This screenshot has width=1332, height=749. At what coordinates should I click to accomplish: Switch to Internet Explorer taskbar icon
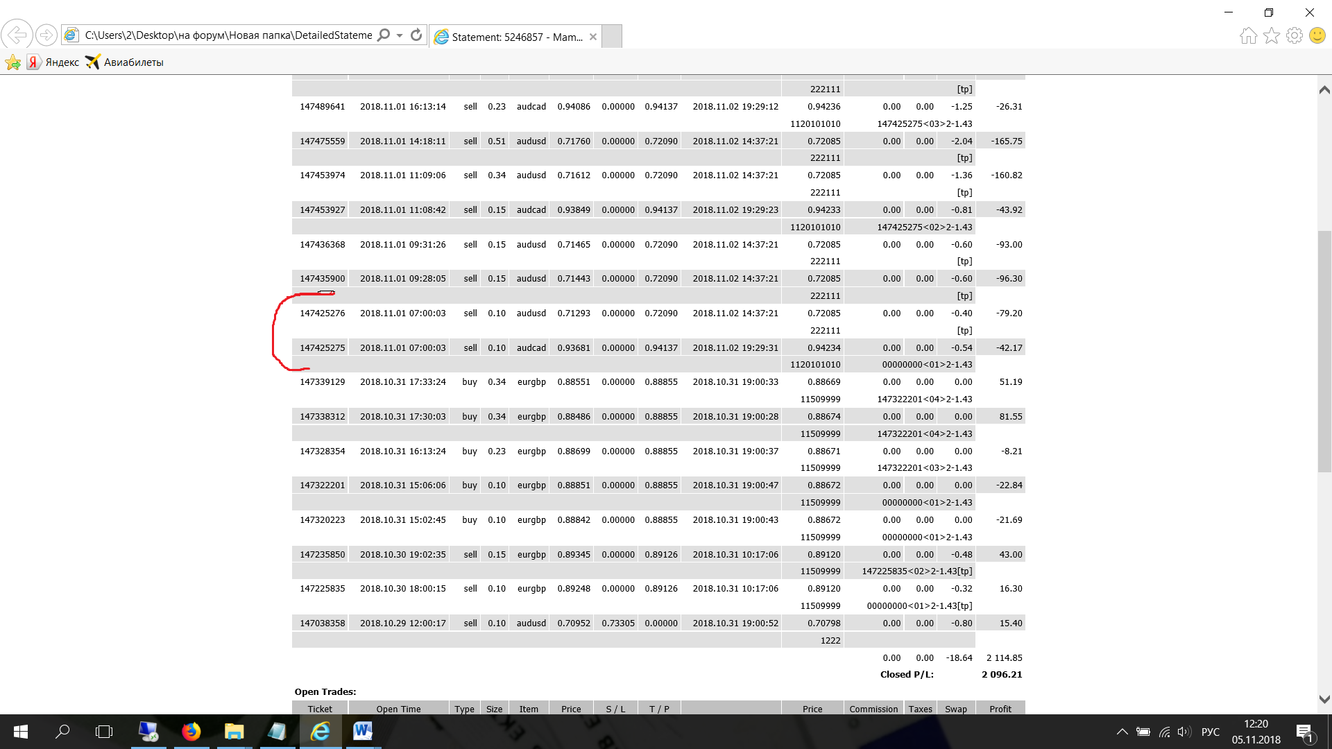coord(320,732)
